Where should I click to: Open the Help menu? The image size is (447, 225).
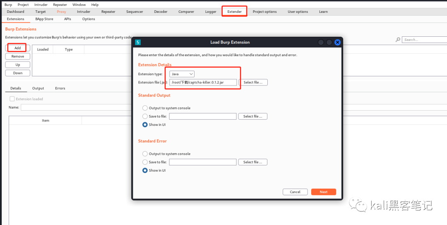pyautogui.click(x=95, y=5)
